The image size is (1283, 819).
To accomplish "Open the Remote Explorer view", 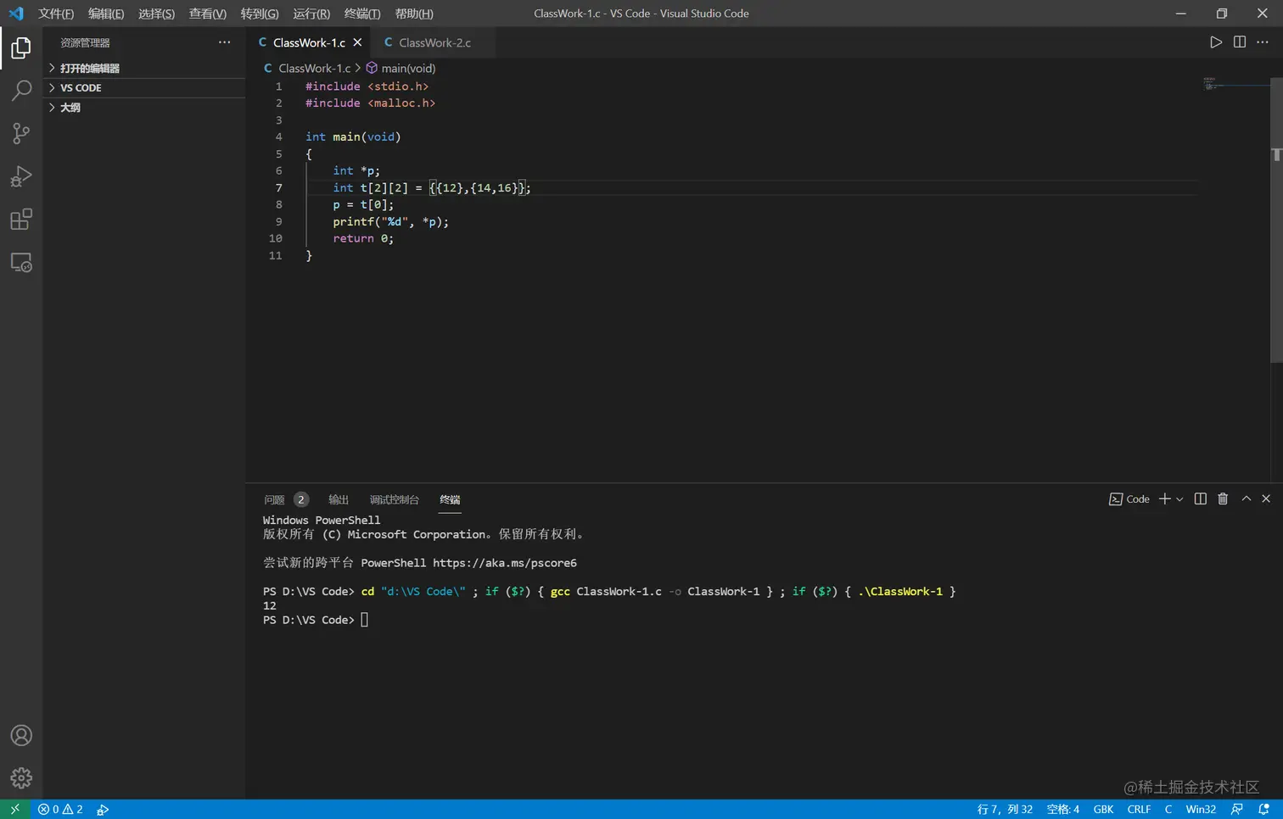I will point(21,263).
